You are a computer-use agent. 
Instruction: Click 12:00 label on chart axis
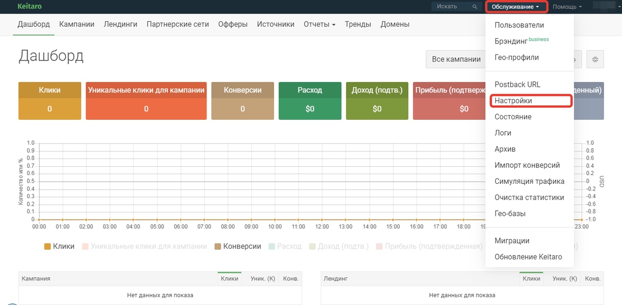[x=322, y=226]
